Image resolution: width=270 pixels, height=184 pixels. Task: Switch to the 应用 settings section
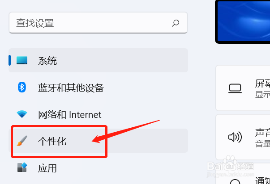click(98, 168)
